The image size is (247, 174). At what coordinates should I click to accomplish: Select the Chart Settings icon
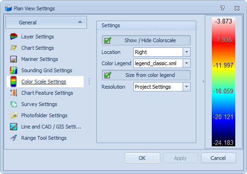tap(14, 48)
